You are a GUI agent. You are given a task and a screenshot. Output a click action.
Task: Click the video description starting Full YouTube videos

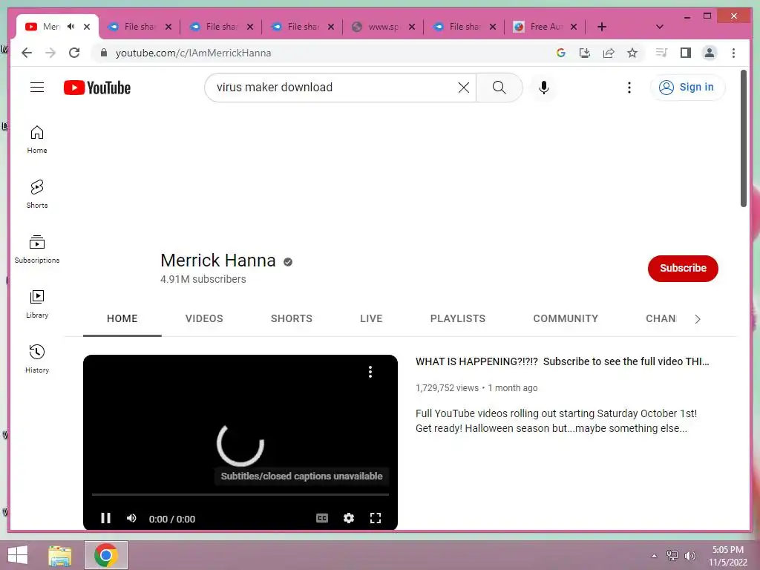tap(556, 421)
